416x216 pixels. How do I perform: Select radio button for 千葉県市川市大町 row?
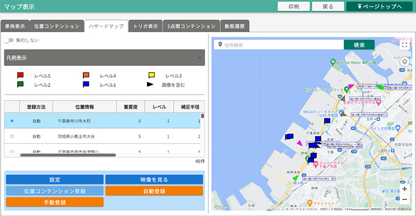click(12, 121)
